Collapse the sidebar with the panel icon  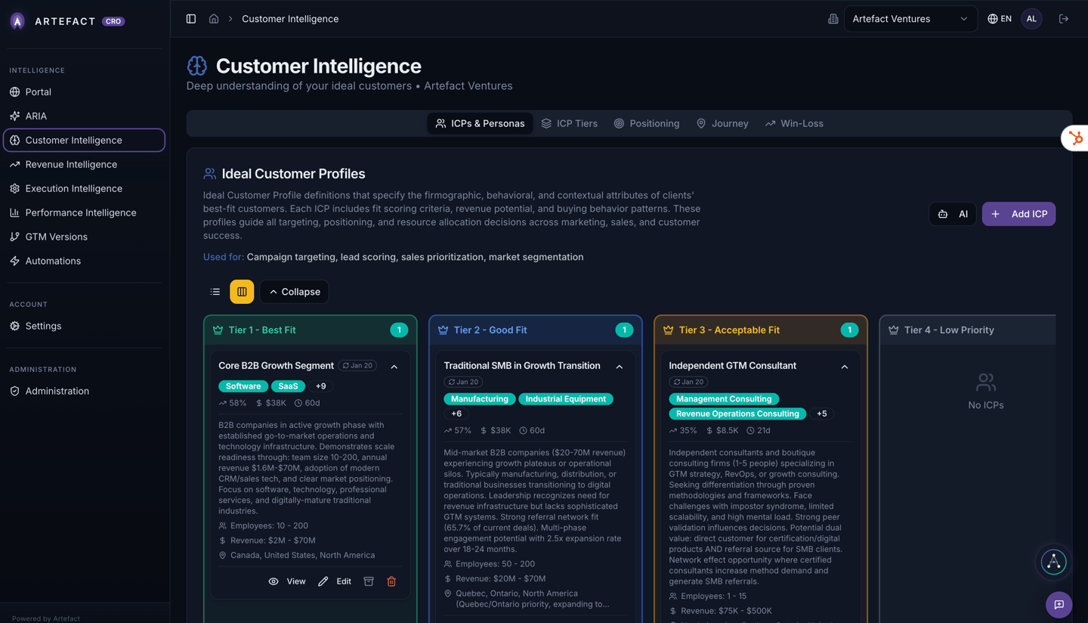(x=190, y=18)
